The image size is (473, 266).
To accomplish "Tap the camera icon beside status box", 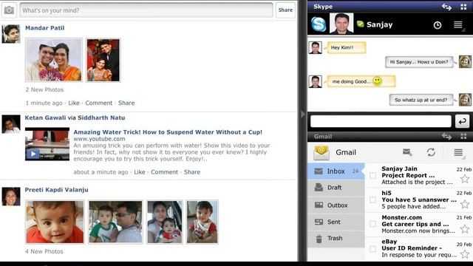I will click(x=9, y=10).
